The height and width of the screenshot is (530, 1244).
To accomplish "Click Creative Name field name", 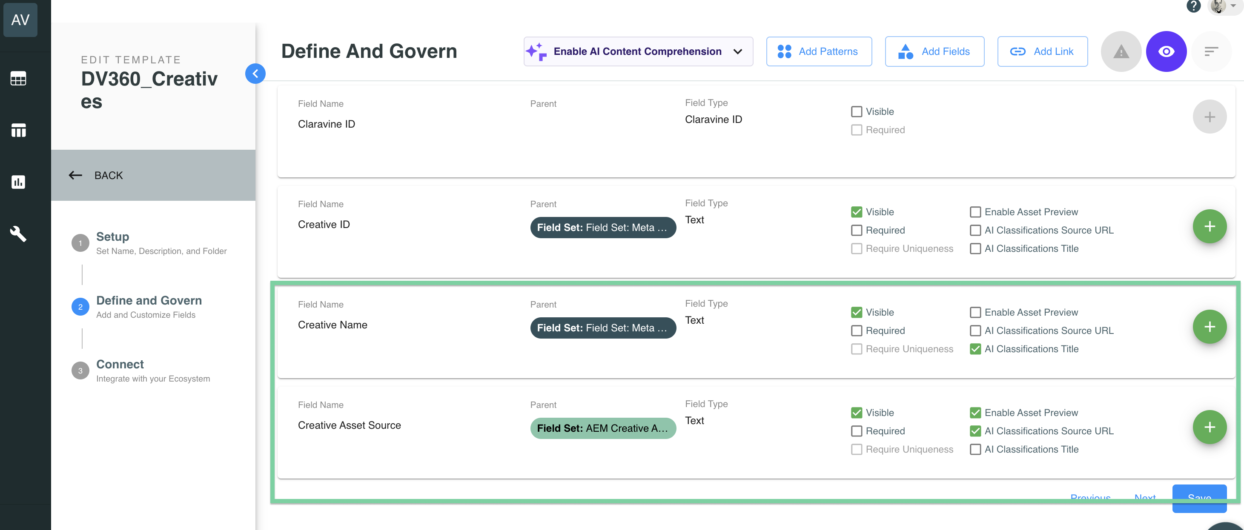I will tap(332, 325).
